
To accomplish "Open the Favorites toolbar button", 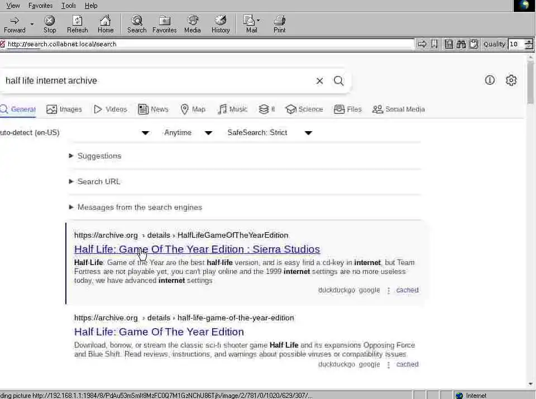I will [x=164, y=24].
